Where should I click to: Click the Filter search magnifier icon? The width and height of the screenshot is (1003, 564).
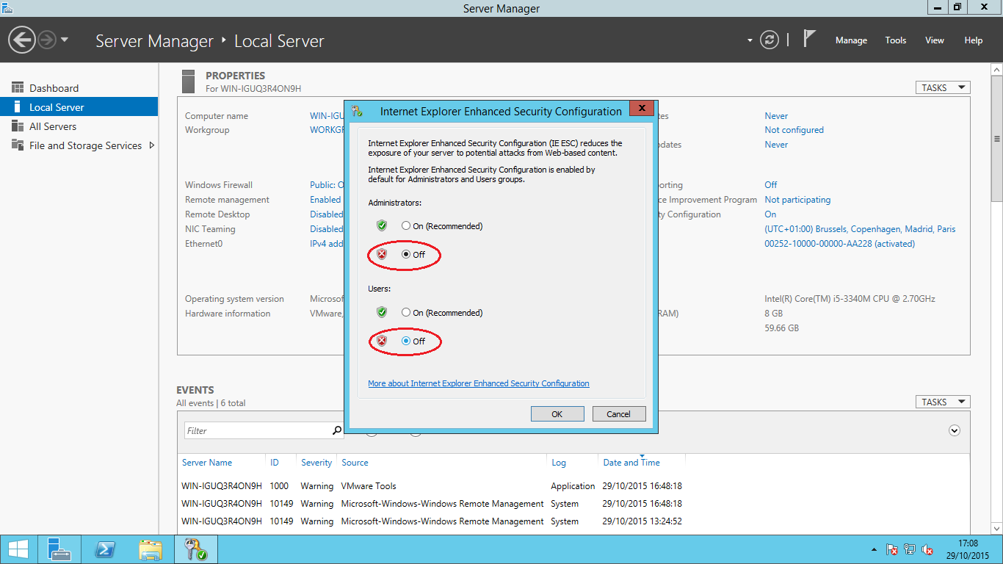tap(337, 430)
